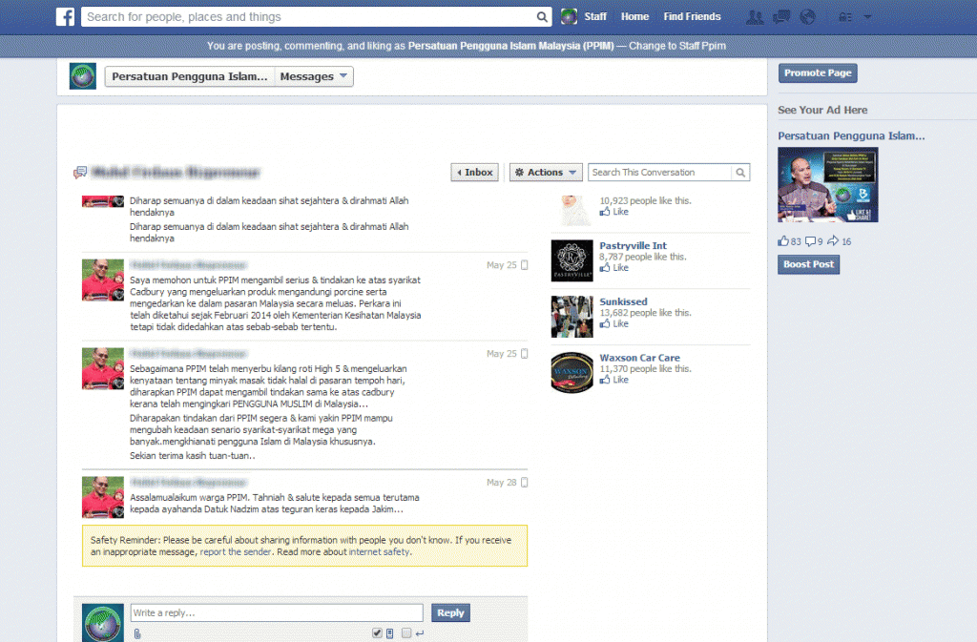
Task: Open the notifications globe icon
Action: click(x=807, y=17)
